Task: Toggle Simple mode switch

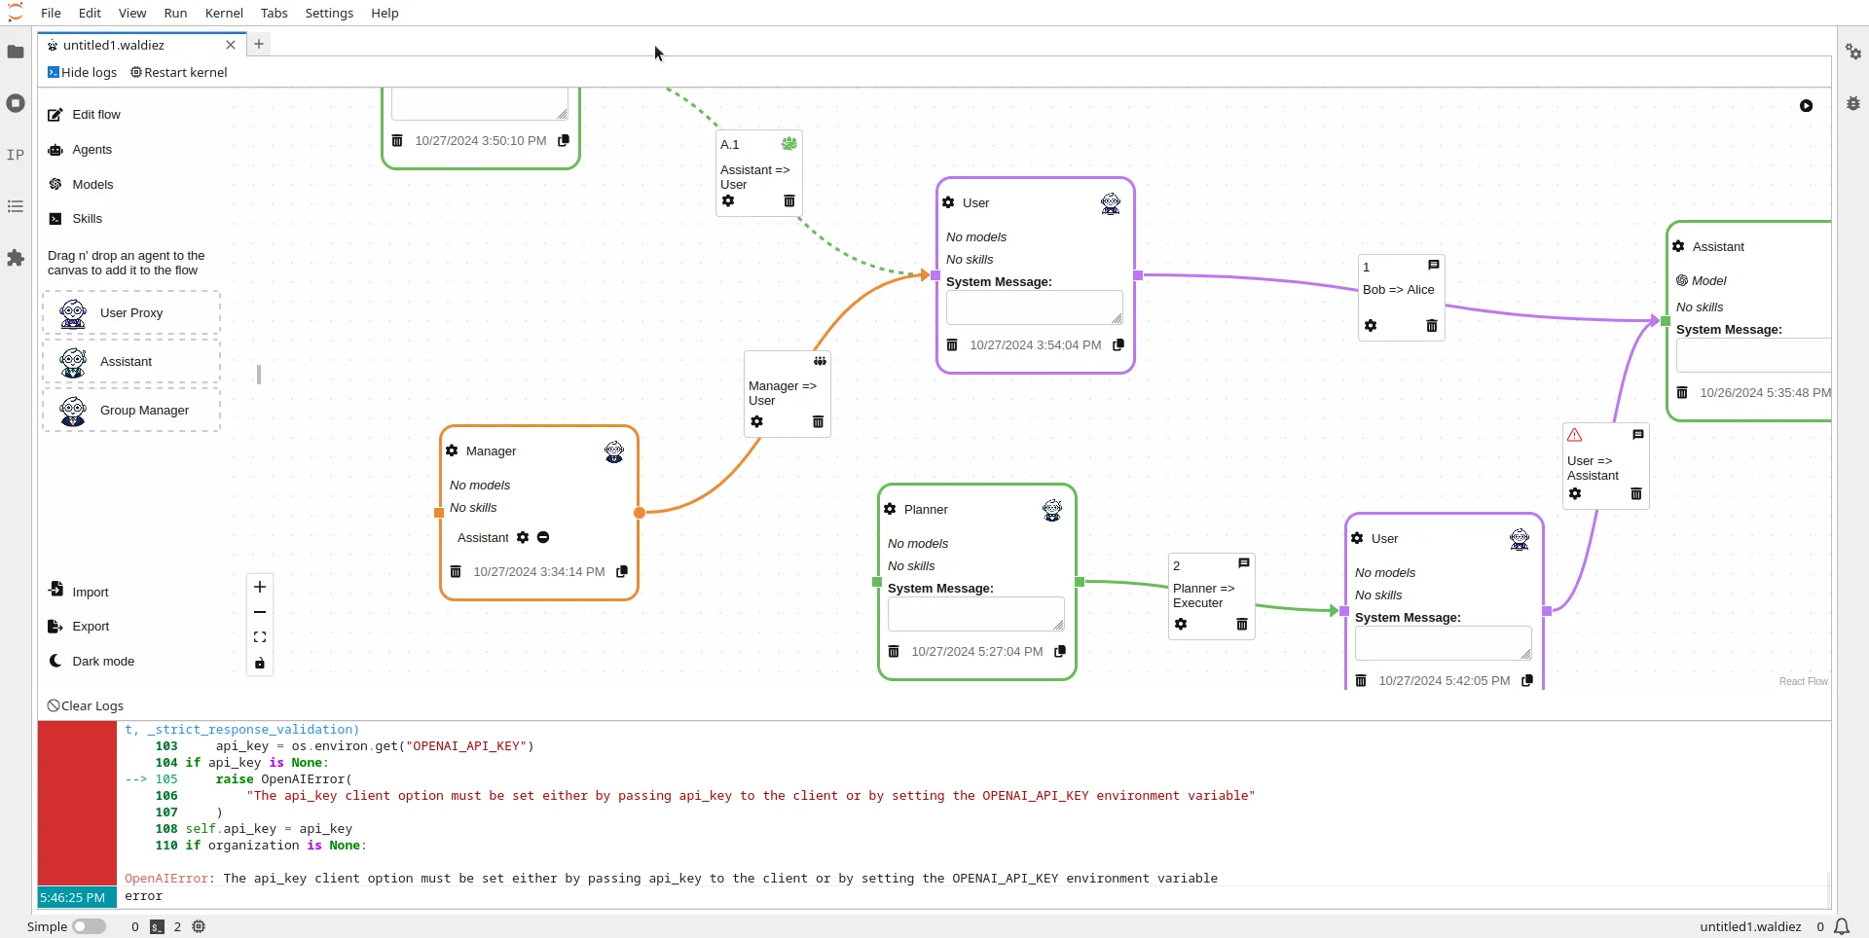Action: click(x=89, y=926)
